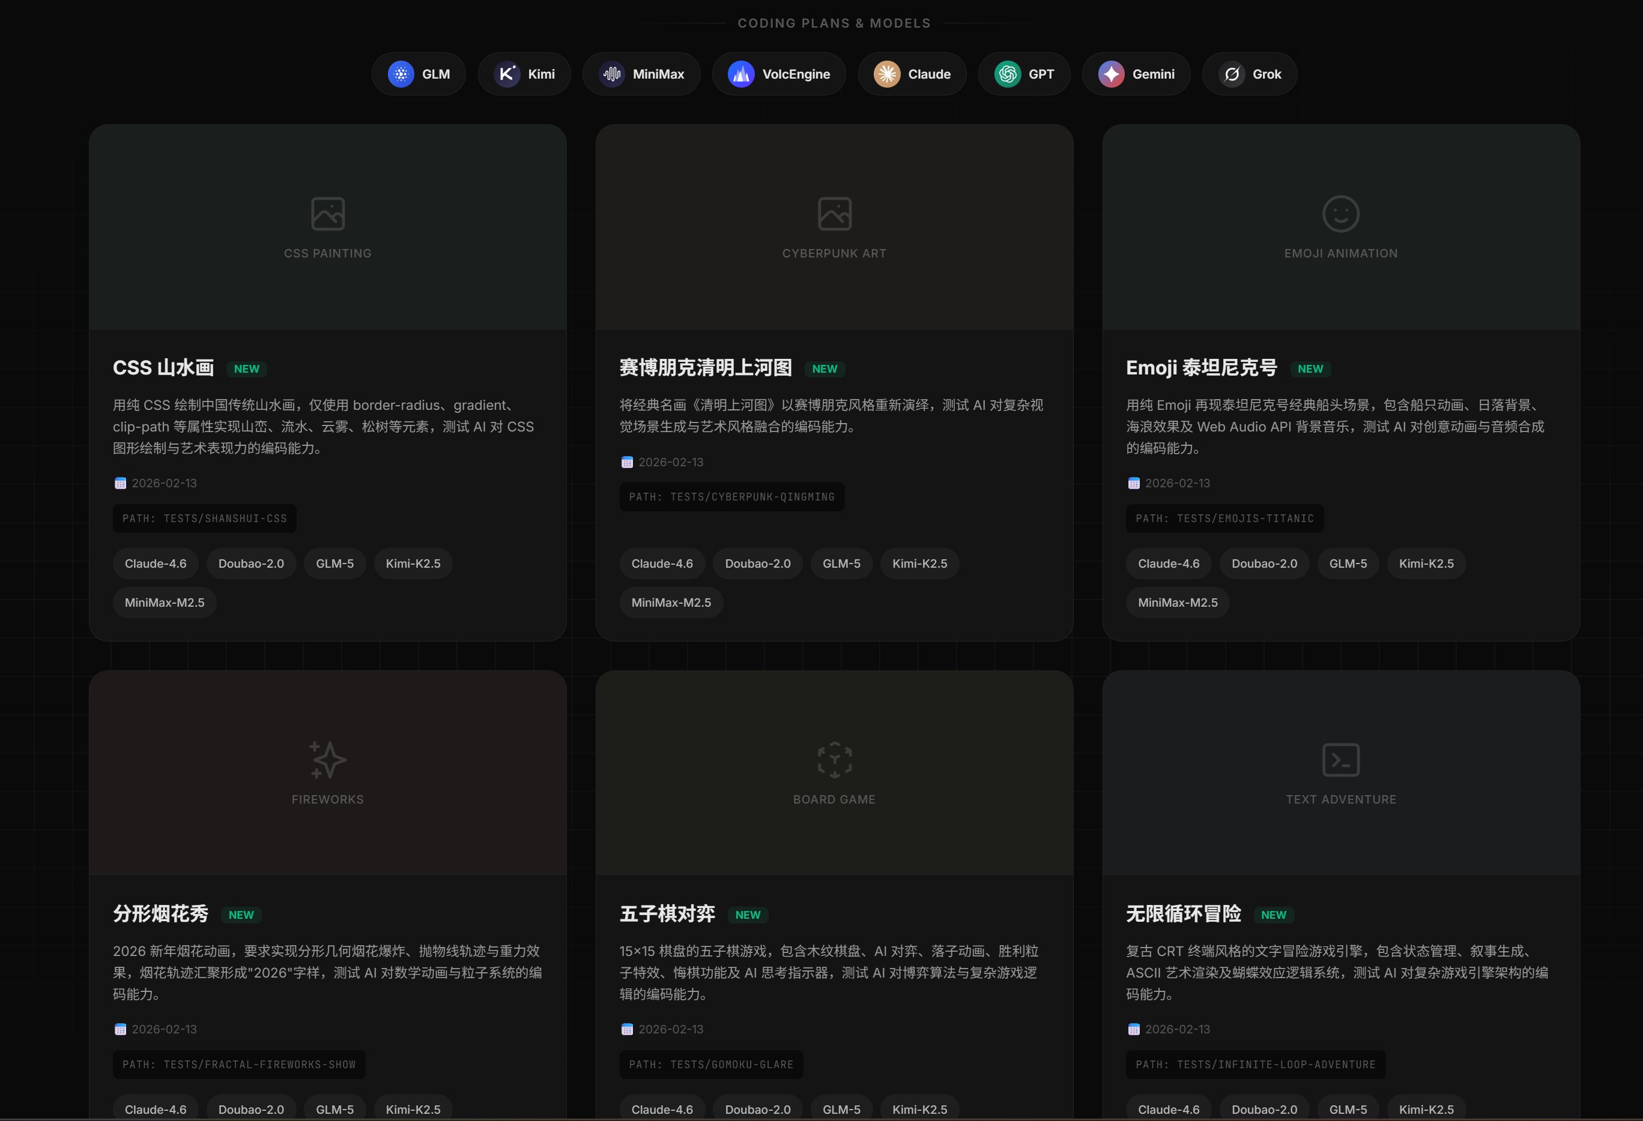
Task: Open the CSS 山水画 title link
Action: pyautogui.click(x=163, y=368)
